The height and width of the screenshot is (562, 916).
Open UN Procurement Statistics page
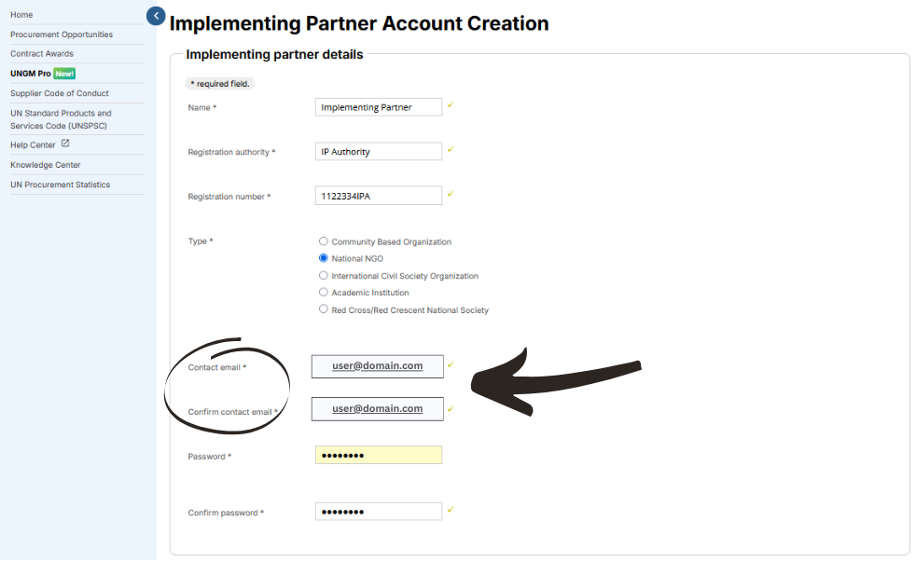pyautogui.click(x=61, y=185)
